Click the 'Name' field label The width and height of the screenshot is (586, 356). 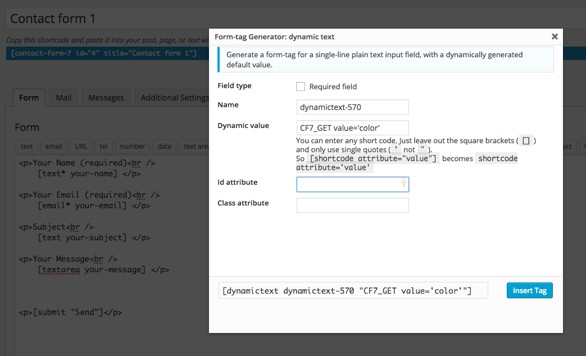(228, 104)
